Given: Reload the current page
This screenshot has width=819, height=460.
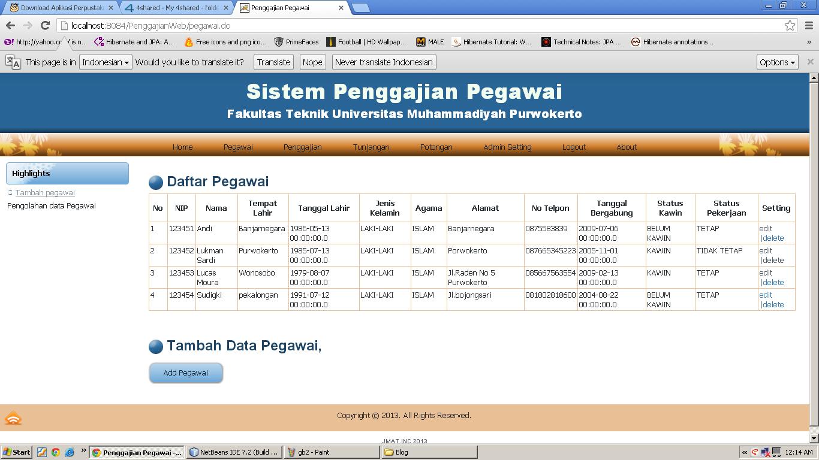Looking at the screenshot, I should coord(46,25).
